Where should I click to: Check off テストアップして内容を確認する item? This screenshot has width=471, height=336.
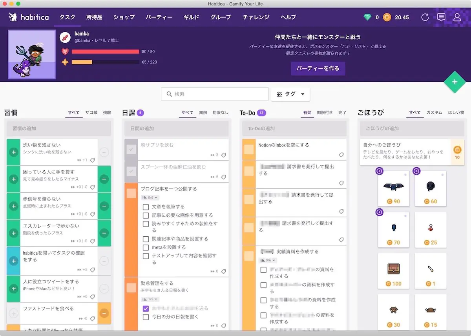click(146, 256)
